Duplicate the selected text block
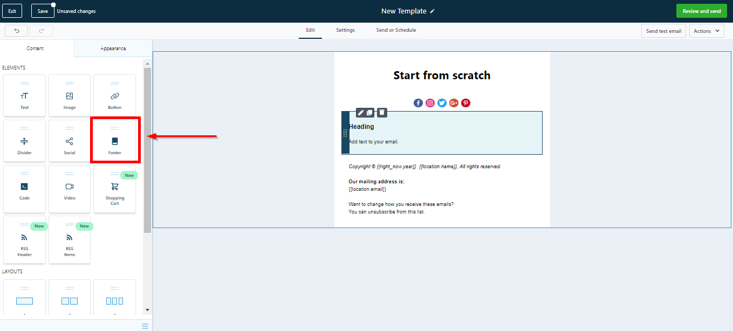 coord(369,112)
